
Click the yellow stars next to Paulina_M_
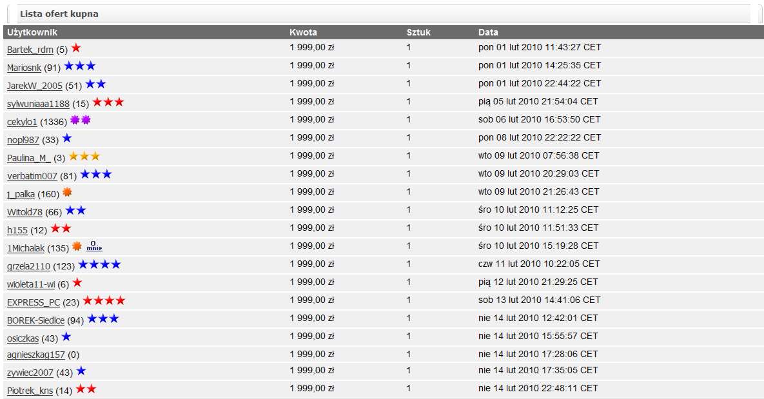tap(84, 157)
